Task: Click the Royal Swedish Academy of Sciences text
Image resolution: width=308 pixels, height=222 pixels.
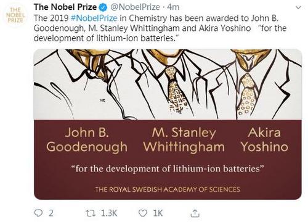Action: click(168, 189)
